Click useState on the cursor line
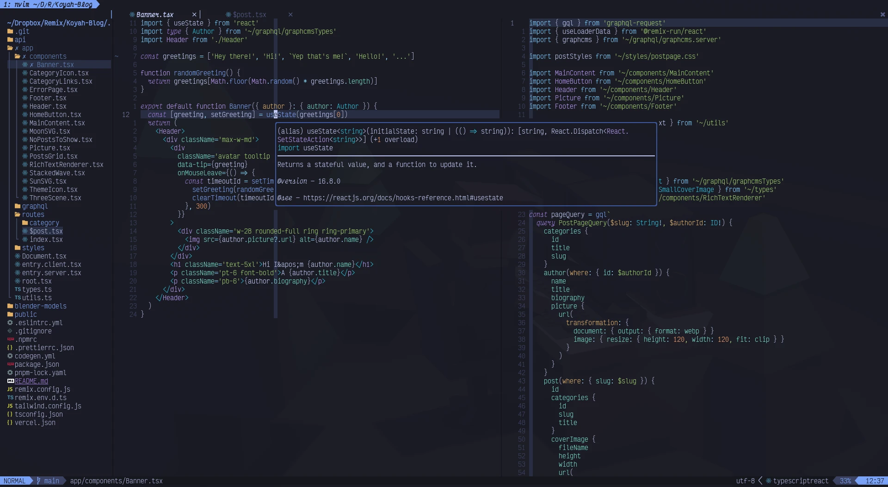The width and height of the screenshot is (888, 487). (281, 115)
